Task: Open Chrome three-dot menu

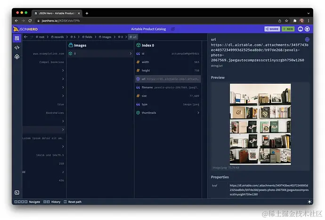Action: (x=309, y=21)
